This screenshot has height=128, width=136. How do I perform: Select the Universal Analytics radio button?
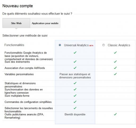(60, 45)
